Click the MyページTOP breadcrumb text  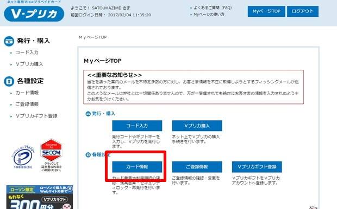[x=92, y=37]
